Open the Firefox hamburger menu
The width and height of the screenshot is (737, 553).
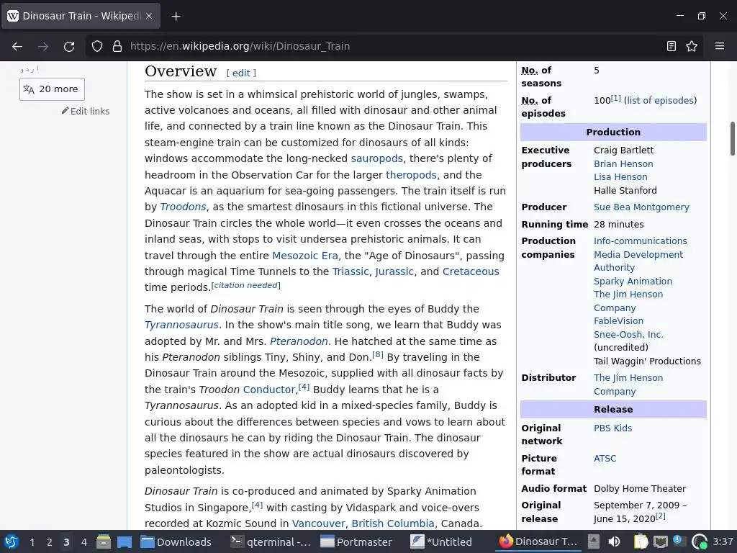(720, 46)
